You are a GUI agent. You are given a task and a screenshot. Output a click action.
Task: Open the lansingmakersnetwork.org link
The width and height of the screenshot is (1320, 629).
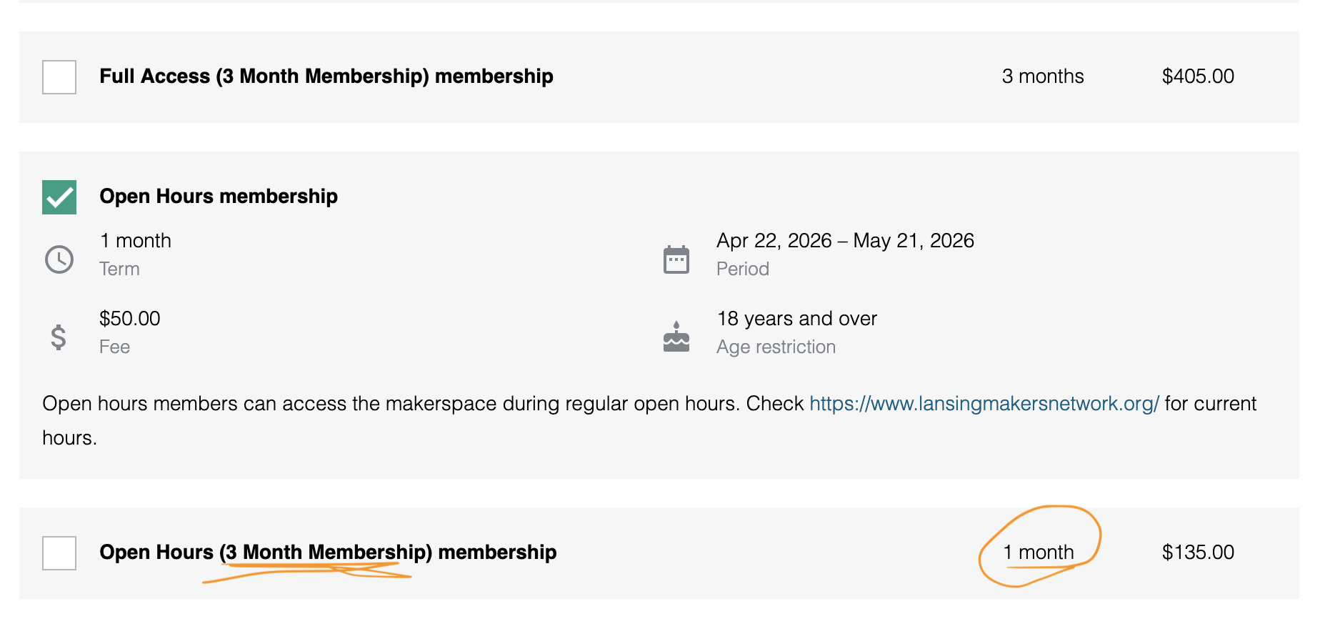pos(984,404)
